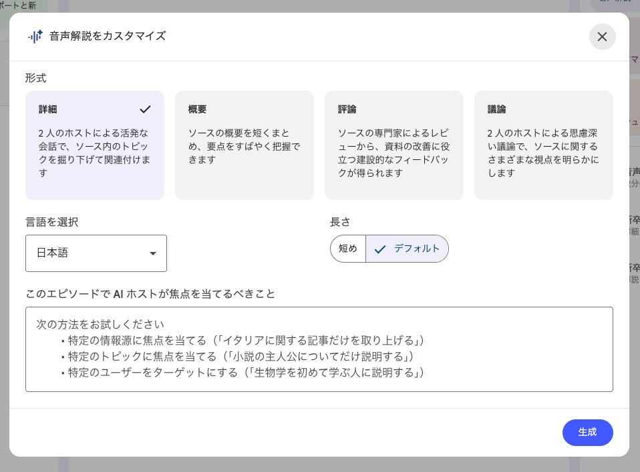Switch the length to 短め

point(348,249)
